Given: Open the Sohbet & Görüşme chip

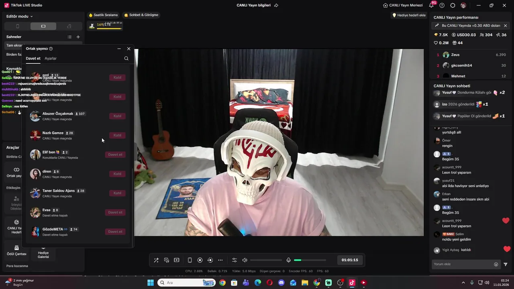Looking at the screenshot, I should 141,15.
